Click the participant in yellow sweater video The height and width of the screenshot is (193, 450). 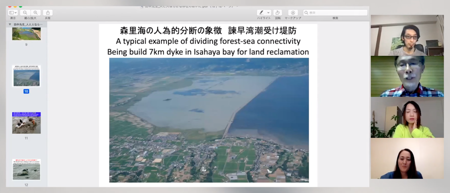tap(407, 117)
